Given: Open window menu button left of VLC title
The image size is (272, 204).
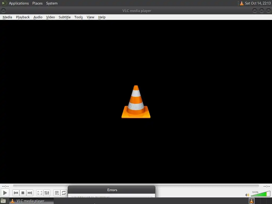Looking at the screenshot, I should click(x=3, y=11).
